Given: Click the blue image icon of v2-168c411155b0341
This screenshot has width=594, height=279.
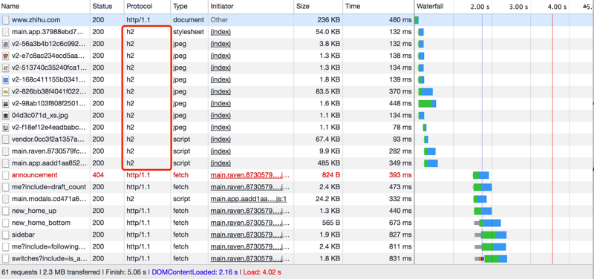Looking at the screenshot, I should (x=5, y=80).
